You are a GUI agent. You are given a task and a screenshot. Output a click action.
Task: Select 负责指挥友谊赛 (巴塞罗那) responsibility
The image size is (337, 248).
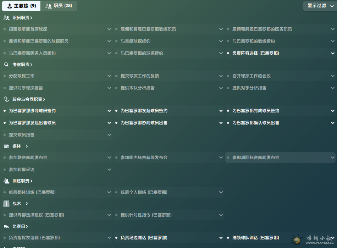click(57, 238)
